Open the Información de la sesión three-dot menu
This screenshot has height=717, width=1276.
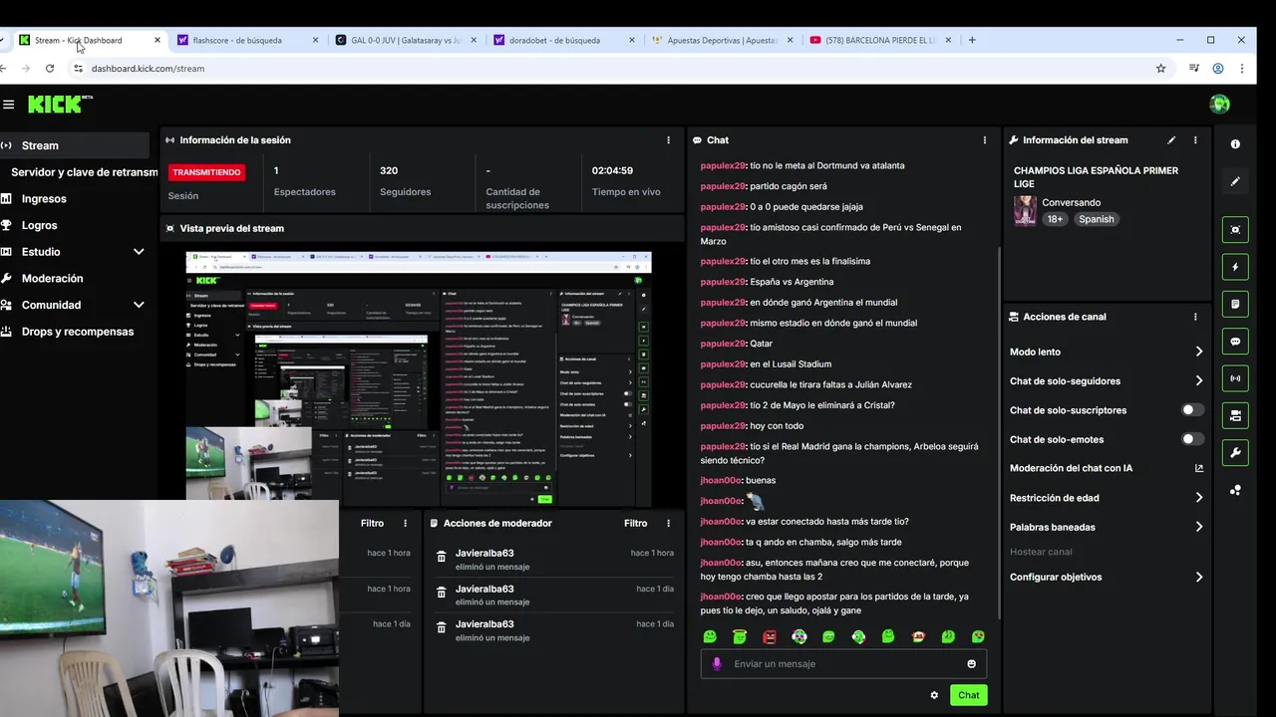click(x=668, y=140)
